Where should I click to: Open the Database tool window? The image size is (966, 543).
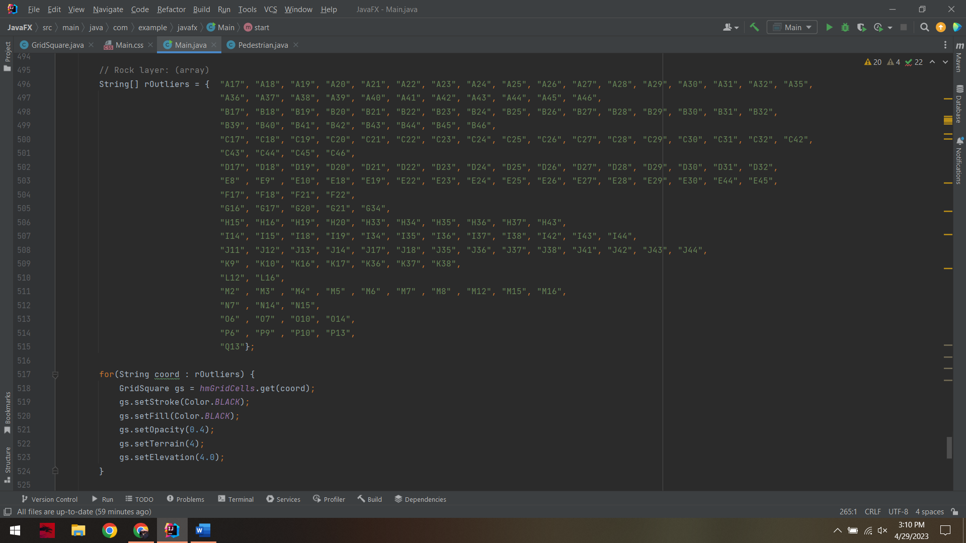coord(959,105)
